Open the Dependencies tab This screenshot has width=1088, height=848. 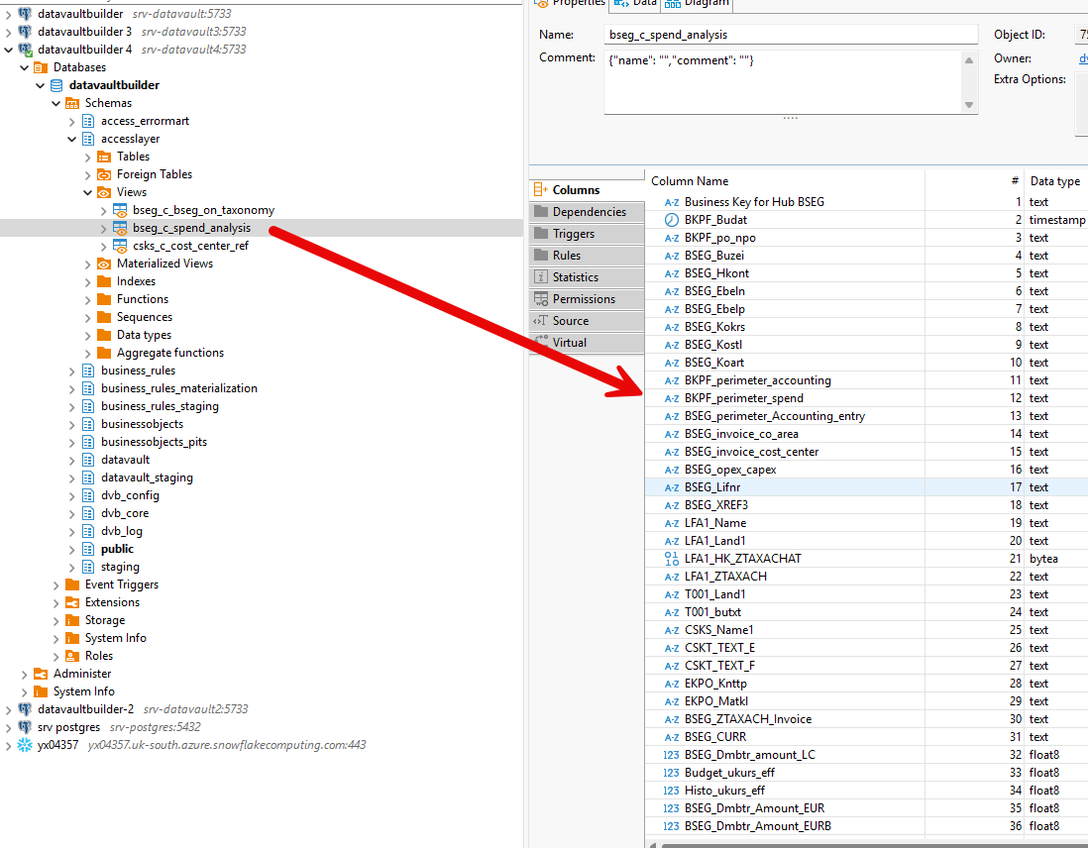[x=589, y=212]
